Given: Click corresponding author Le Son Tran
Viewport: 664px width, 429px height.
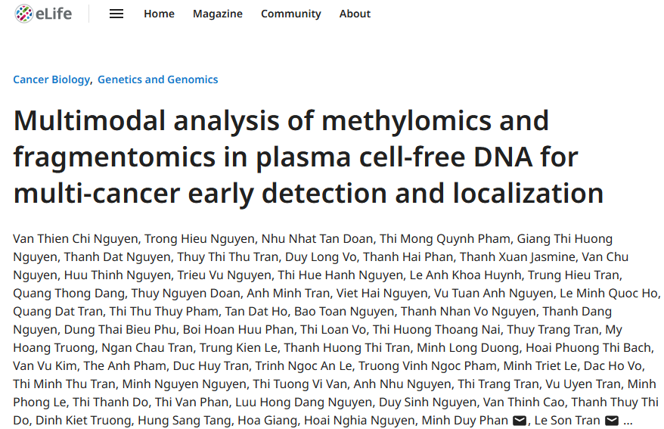Looking at the screenshot, I should 567,421.
